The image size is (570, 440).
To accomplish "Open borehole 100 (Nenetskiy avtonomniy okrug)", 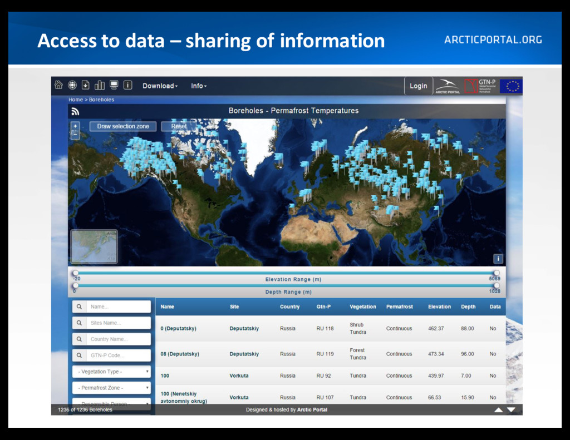I will (x=184, y=398).
